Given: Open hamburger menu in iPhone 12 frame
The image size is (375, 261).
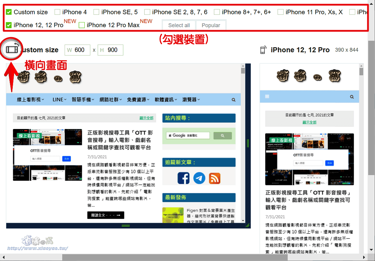Looking at the screenshot, I should click(267, 96).
